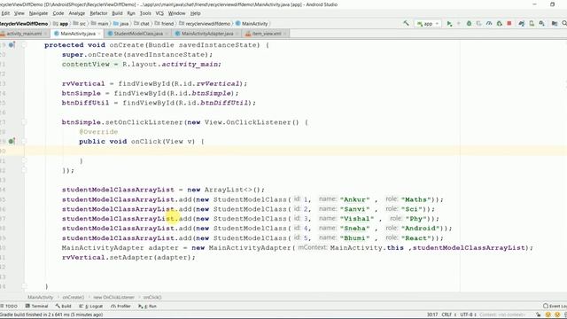Click the Make Project hammer icon
This screenshot has width=567, height=319.
click(406, 23)
